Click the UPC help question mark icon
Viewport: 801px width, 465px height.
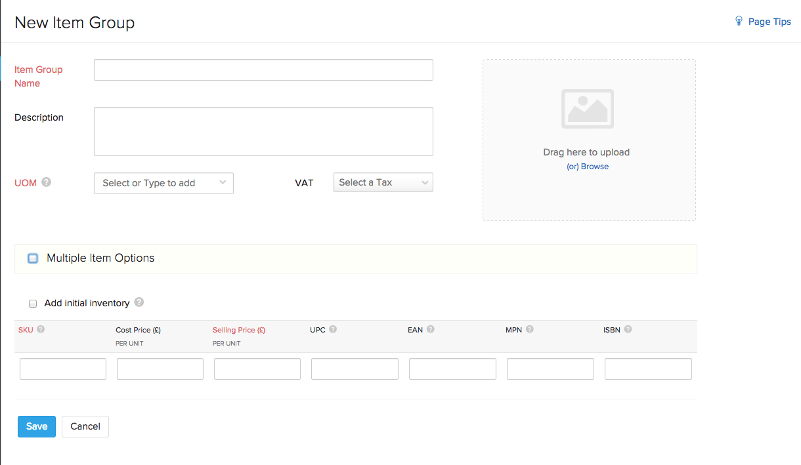pyautogui.click(x=333, y=329)
